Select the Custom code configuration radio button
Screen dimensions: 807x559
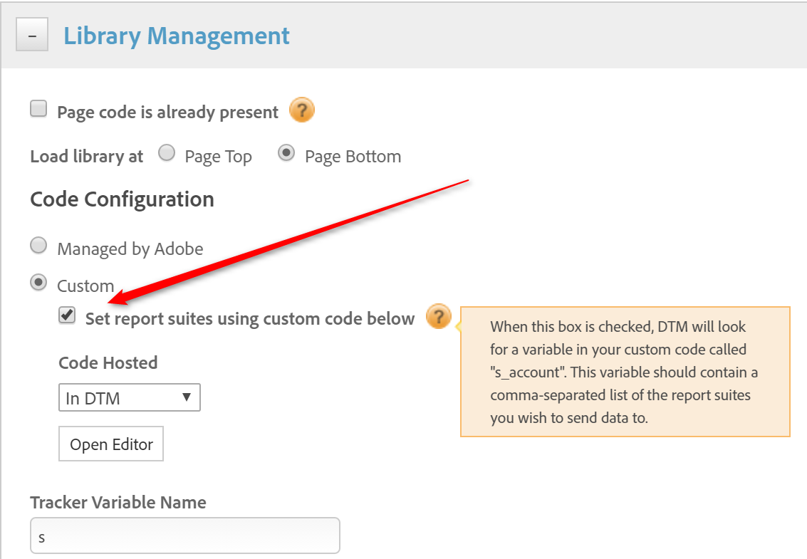point(38,283)
